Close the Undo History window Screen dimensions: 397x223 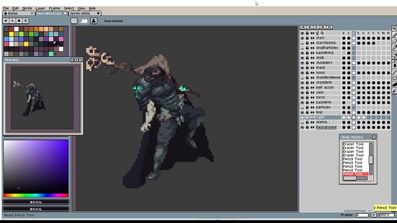click(x=374, y=137)
